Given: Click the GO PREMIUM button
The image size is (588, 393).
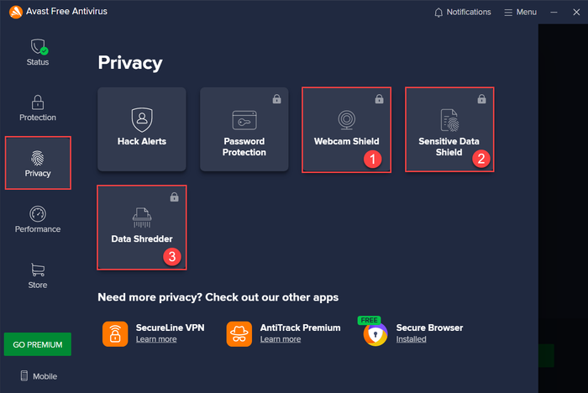Looking at the screenshot, I should (38, 344).
